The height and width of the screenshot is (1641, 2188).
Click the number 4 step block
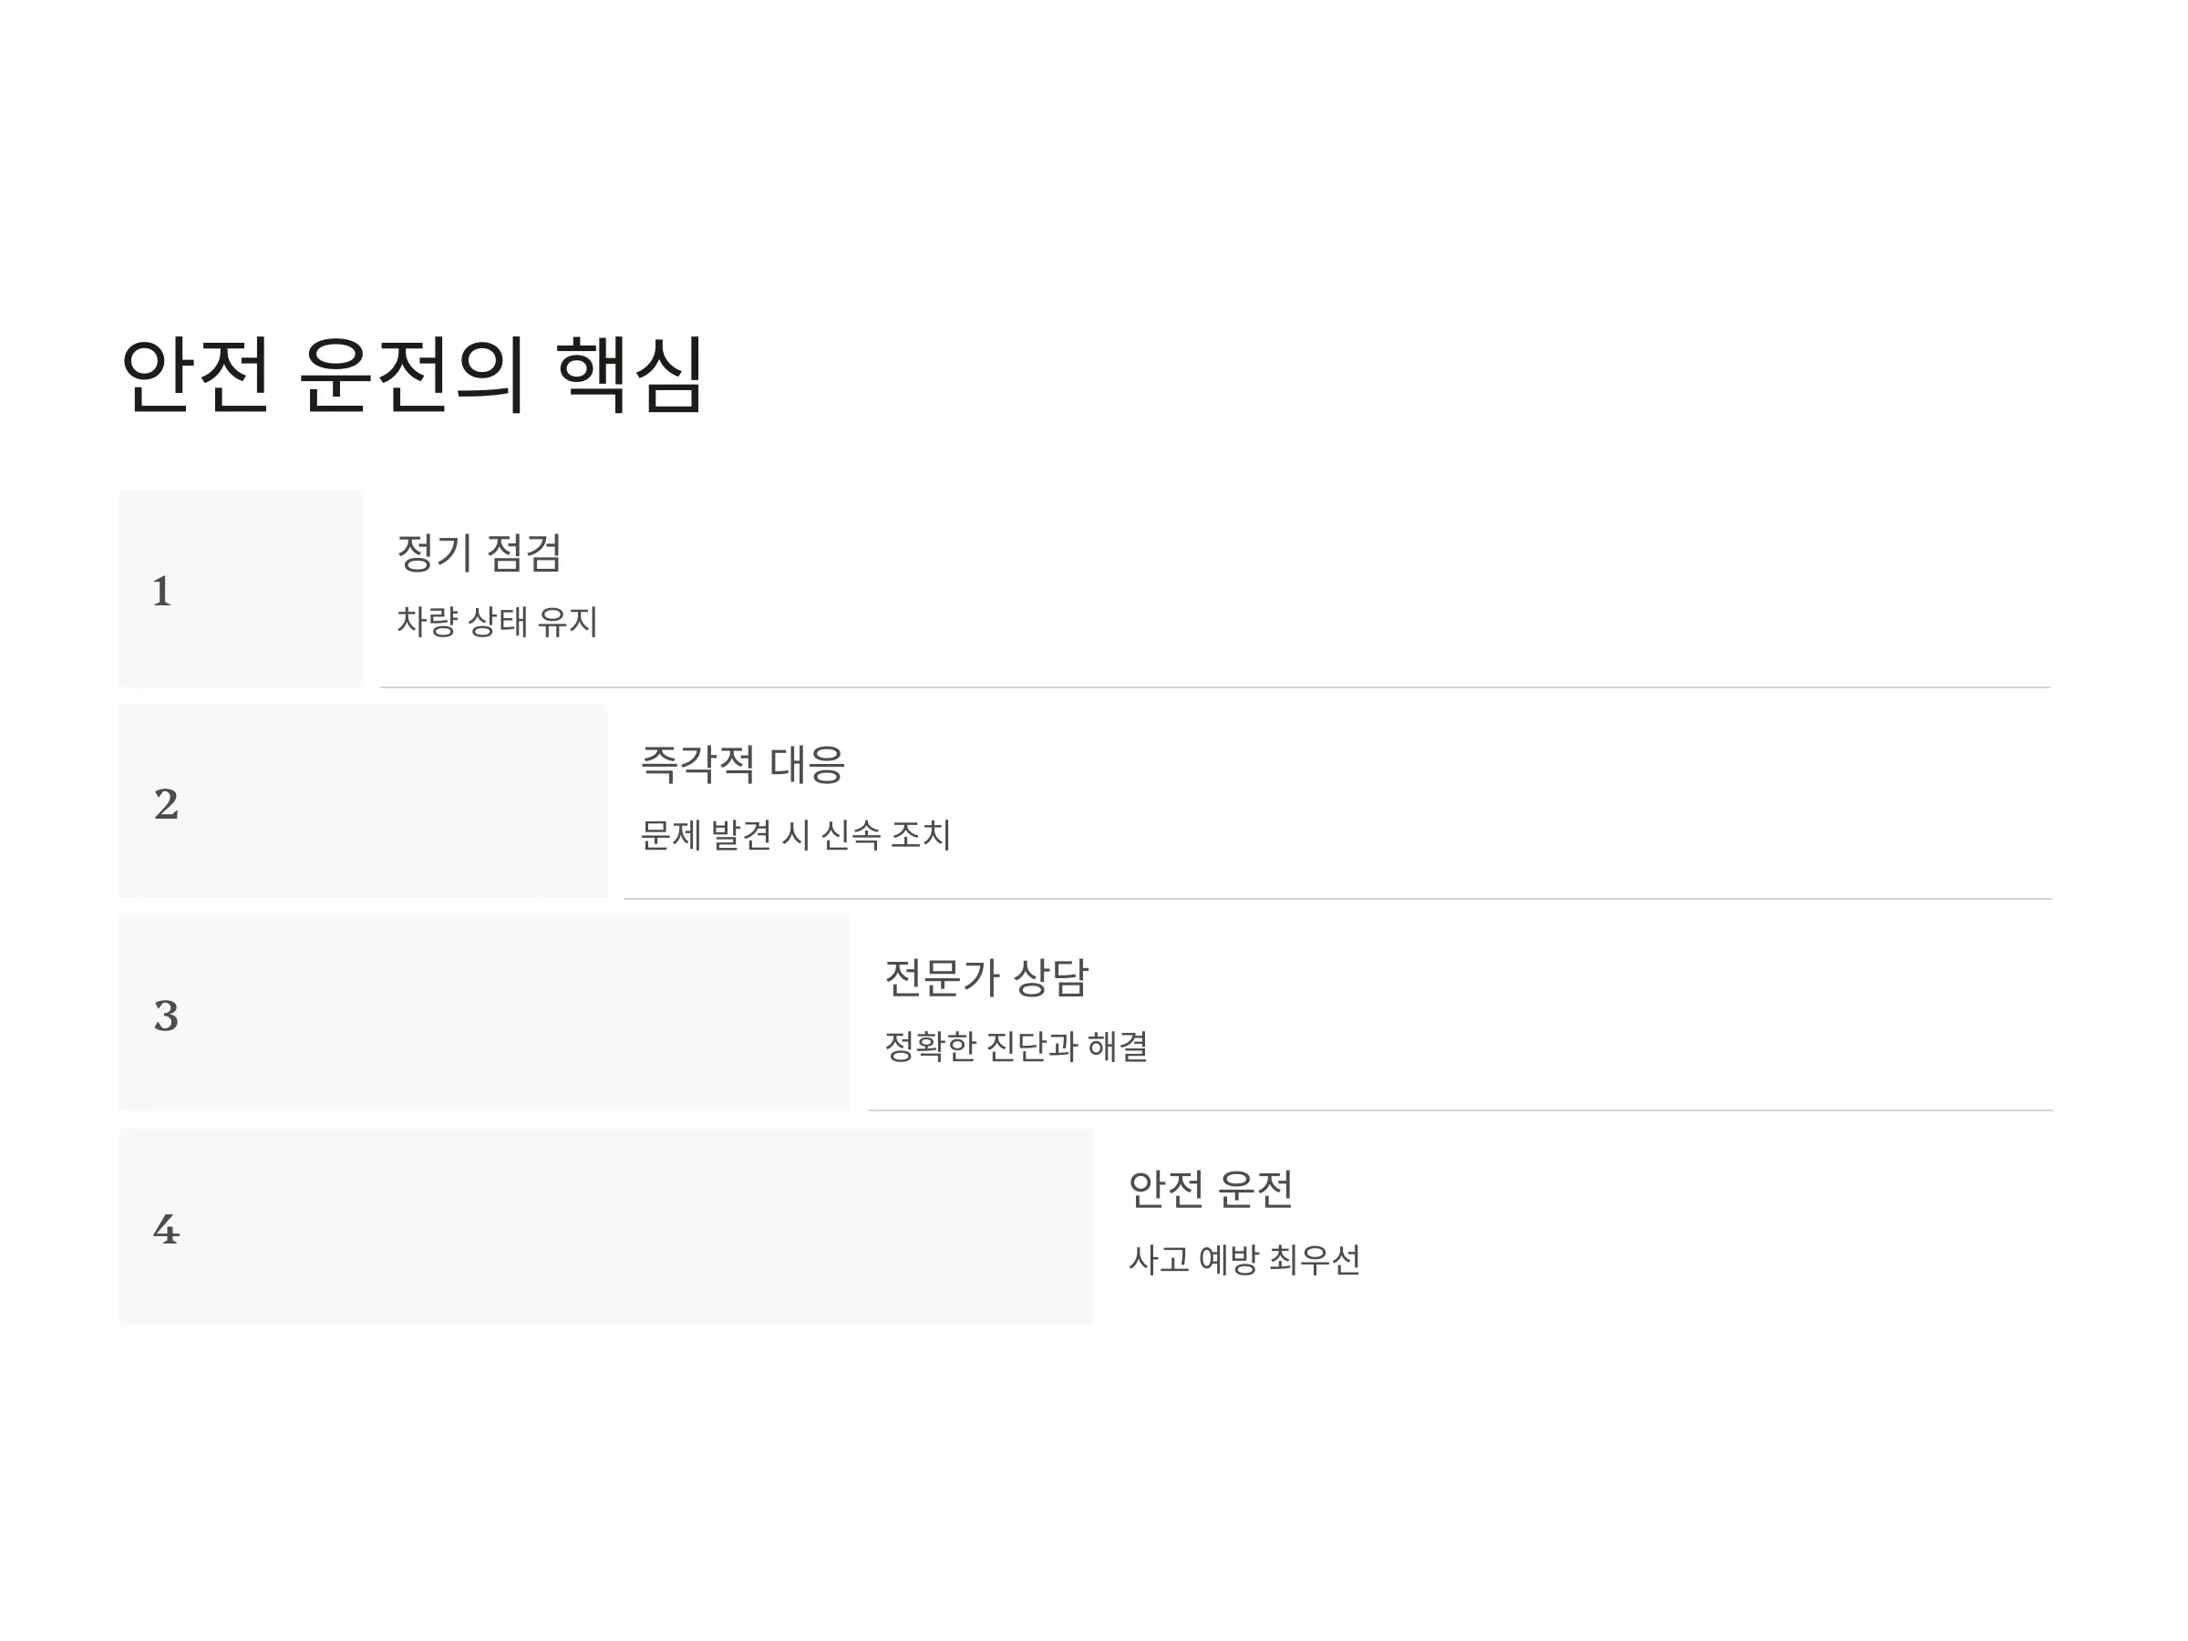605,1225
